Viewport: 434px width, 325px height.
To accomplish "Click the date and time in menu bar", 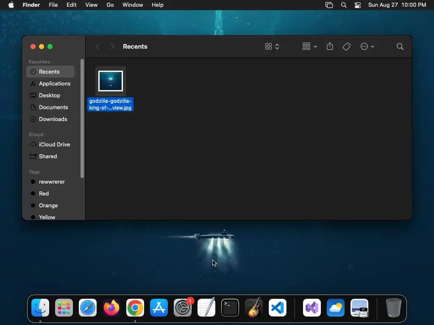I will (x=397, y=5).
